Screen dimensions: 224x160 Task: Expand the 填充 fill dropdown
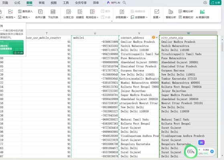point(24,17)
